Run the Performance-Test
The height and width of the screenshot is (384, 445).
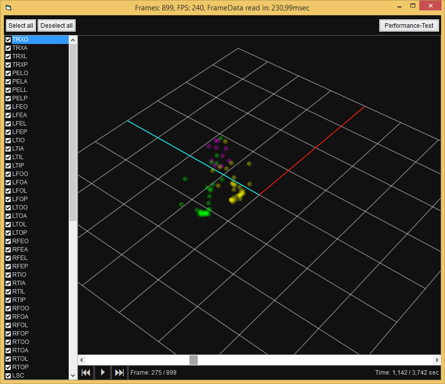click(409, 25)
